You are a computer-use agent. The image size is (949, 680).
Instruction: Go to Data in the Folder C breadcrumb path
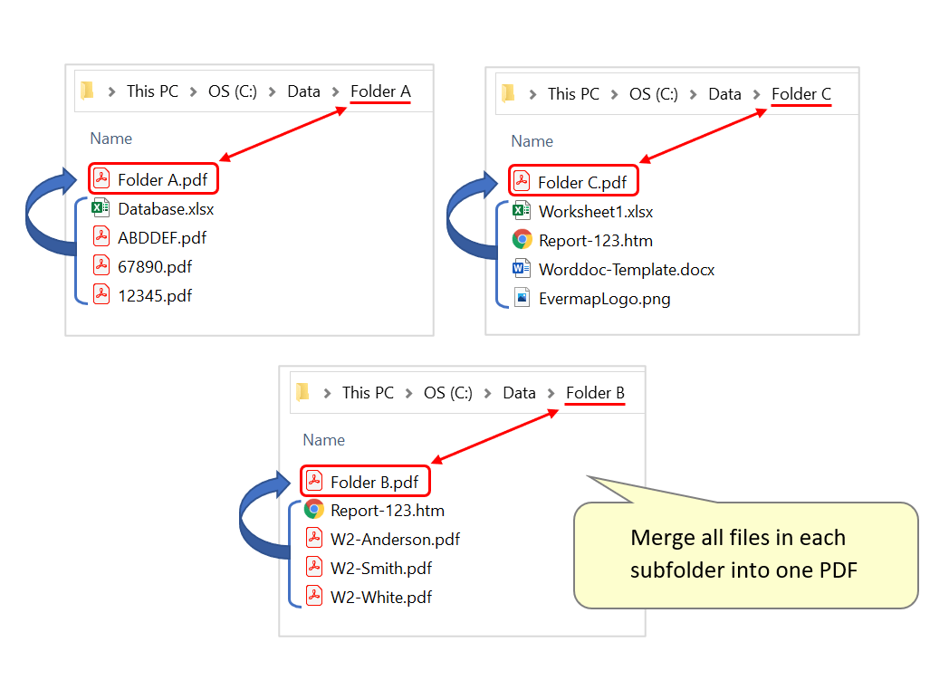point(724,94)
